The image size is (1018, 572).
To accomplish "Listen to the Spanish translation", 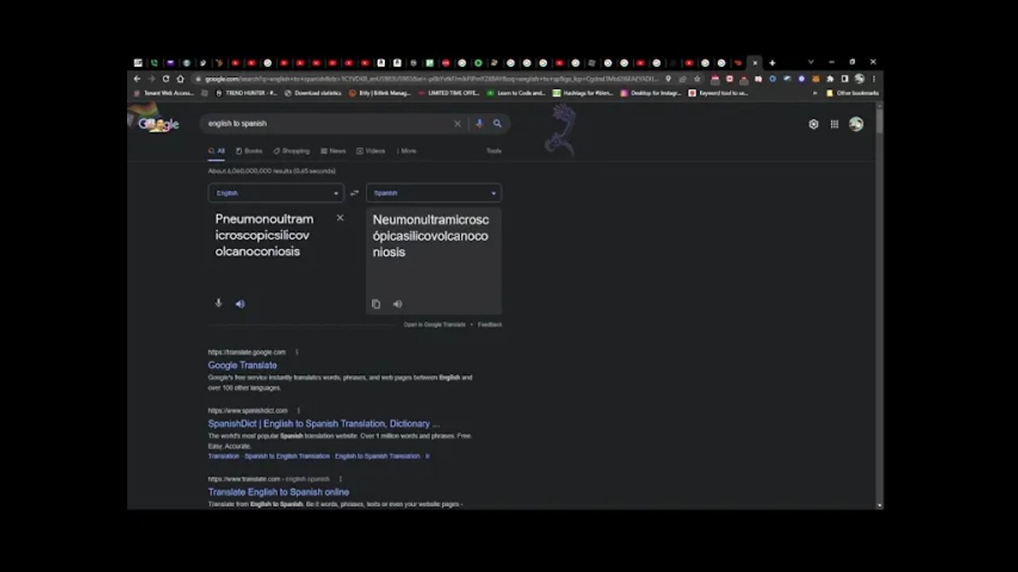I will click(x=397, y=304).
